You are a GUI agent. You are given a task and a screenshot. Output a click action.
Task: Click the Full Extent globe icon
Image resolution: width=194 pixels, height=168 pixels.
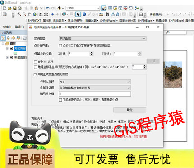[35, 14]
